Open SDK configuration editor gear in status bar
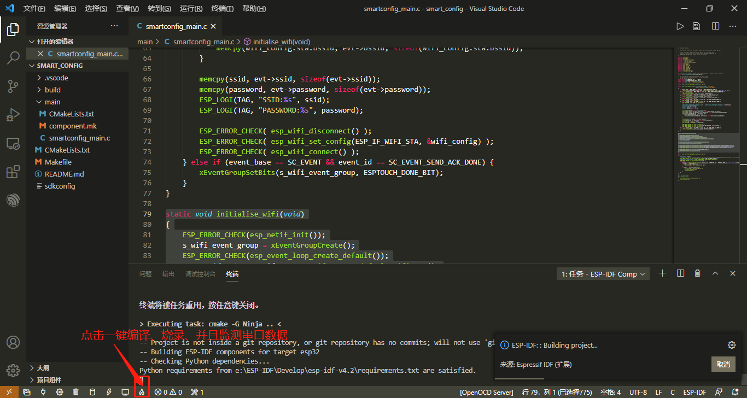 60,392
